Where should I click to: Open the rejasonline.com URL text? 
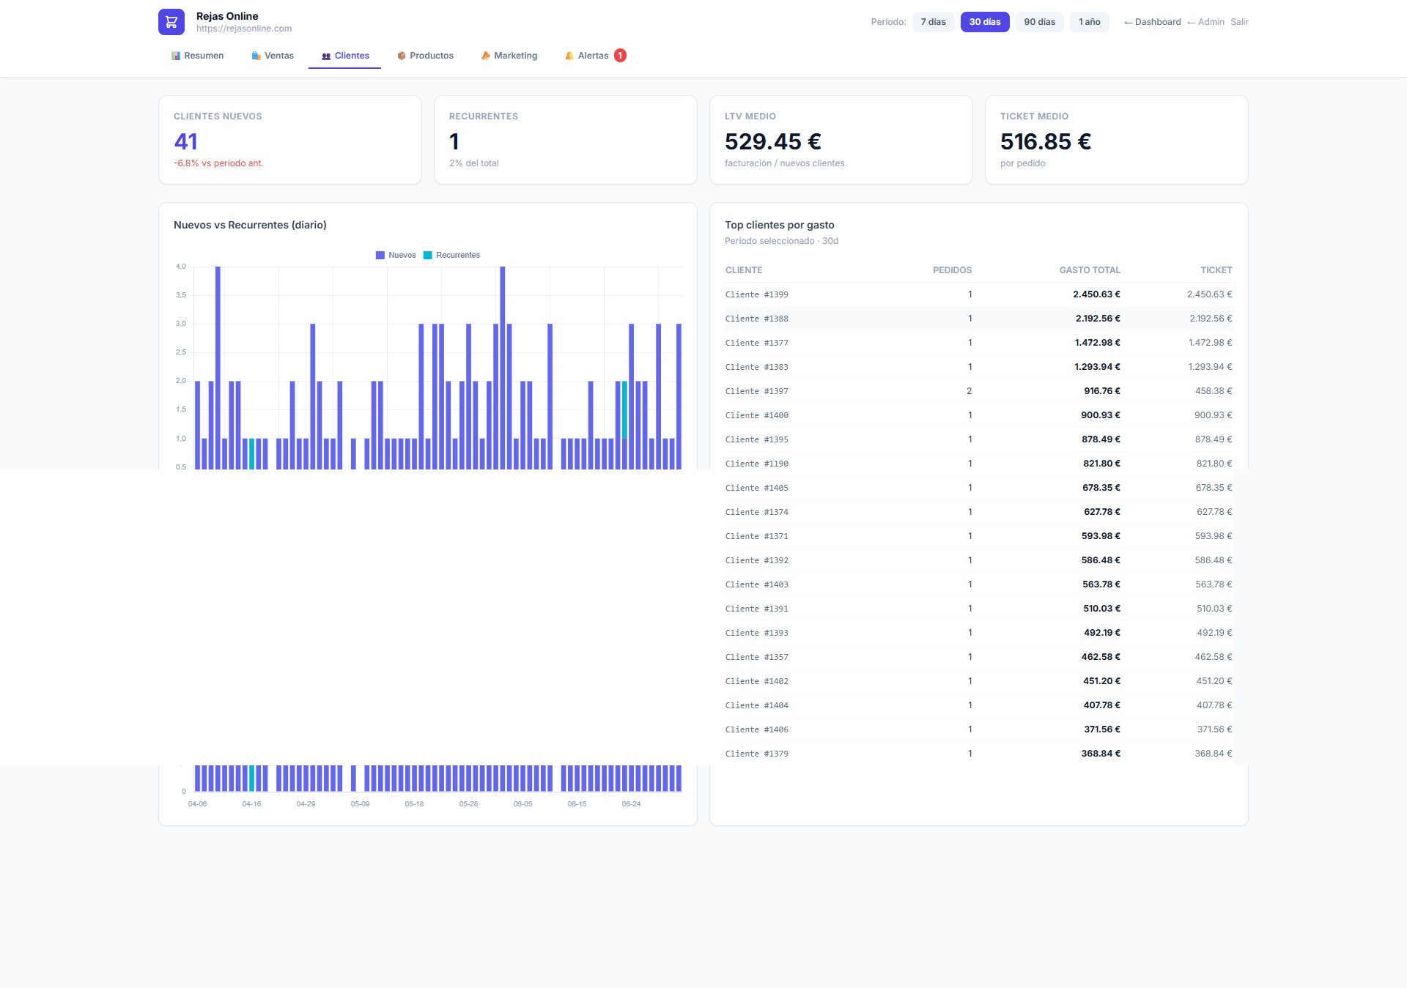coord(244,29)
